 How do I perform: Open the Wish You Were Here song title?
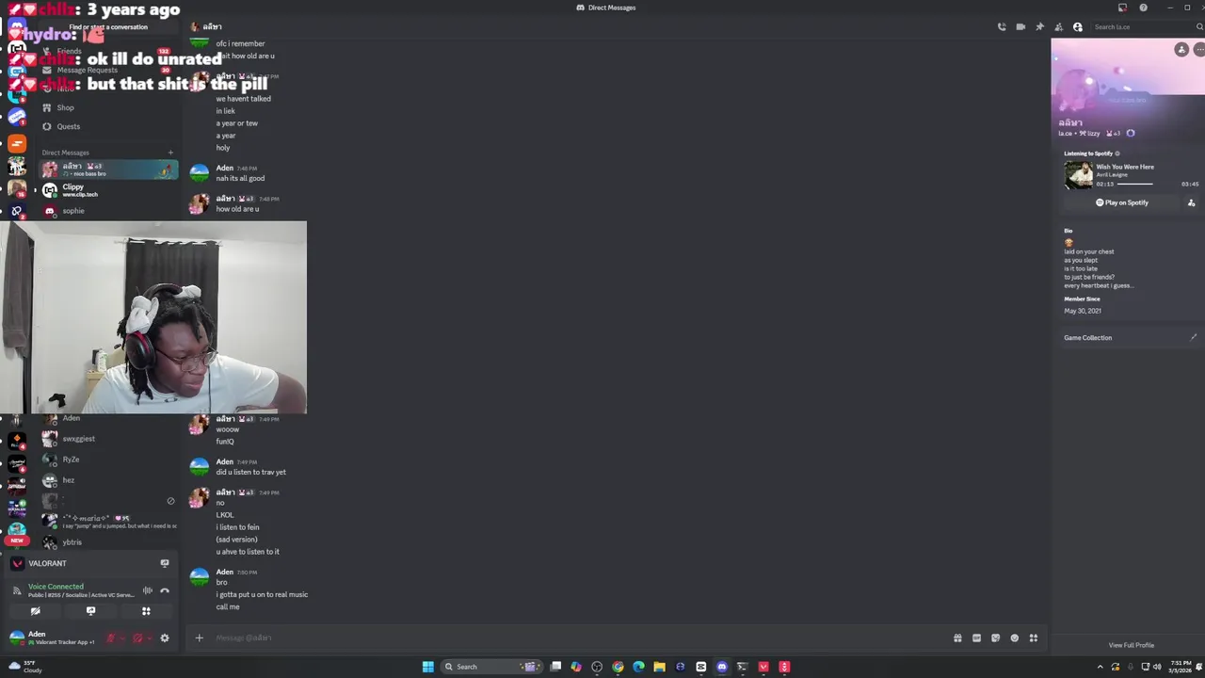point(1125,167)
